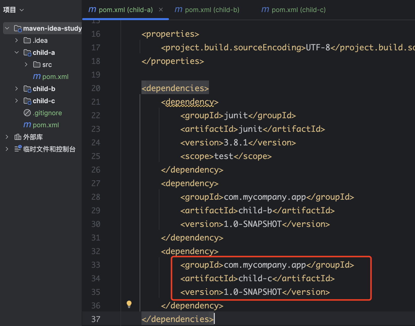This screenshot has width=415, height=326.
Task: Expand the child-b module node
Action: (x=17, y=89)
